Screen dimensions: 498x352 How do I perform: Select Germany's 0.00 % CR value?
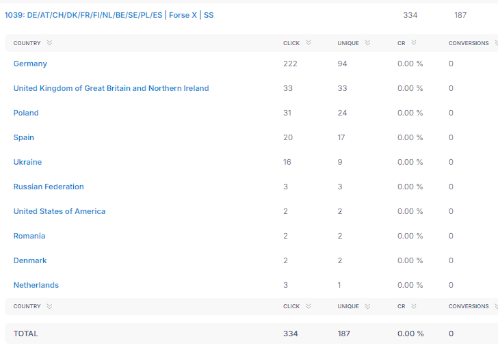[x=410, y=64]
